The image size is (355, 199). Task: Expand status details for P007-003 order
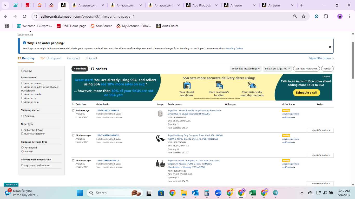click(x=294, y=143)
